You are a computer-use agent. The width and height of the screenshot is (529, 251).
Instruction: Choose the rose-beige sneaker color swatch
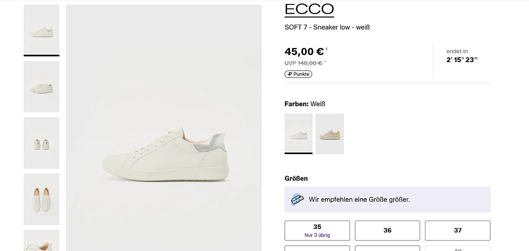[330, 133]
